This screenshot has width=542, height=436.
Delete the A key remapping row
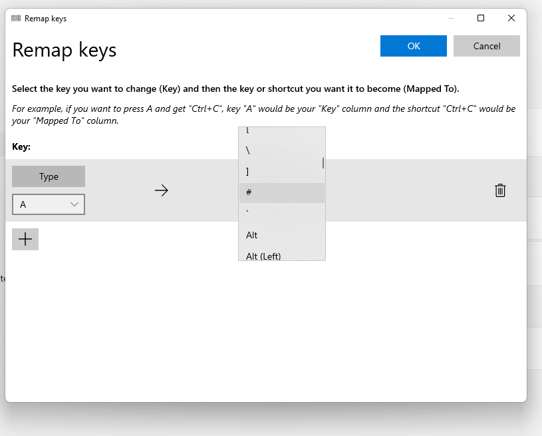pyautogui.click(x=500, y=190)
